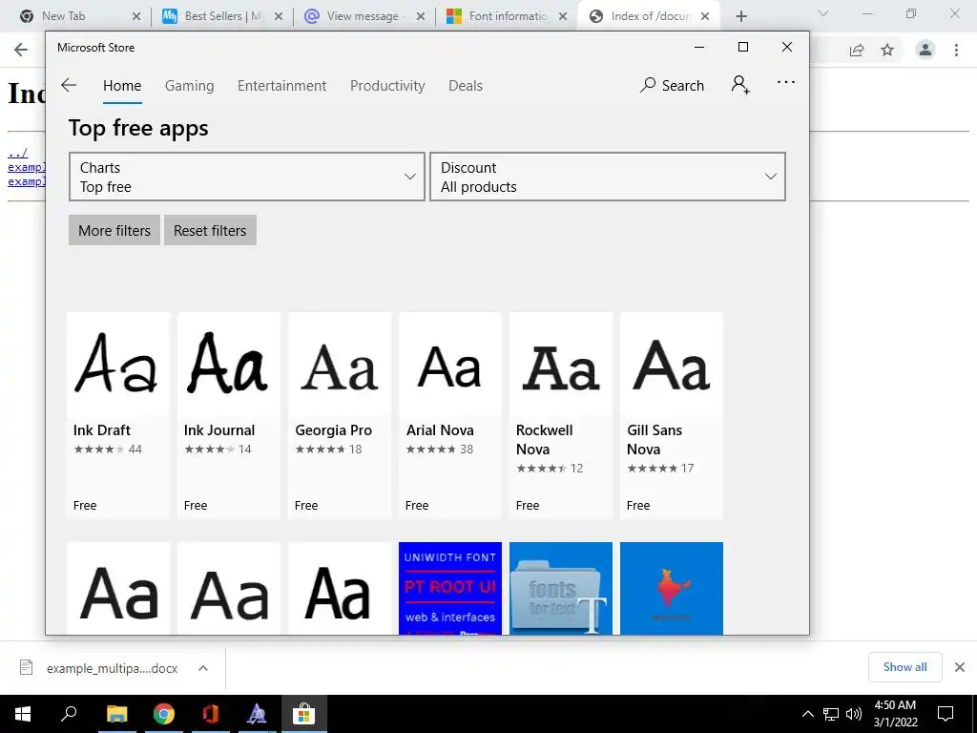Open the volume tray icon
The height and width of the screenshot is (733, 977).
pyautogui.click(x=854, y=714)
